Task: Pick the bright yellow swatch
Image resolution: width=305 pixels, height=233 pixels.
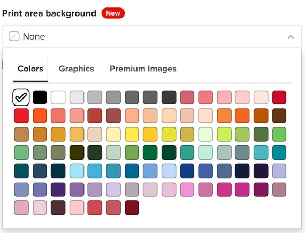Action: pos(132,134)
